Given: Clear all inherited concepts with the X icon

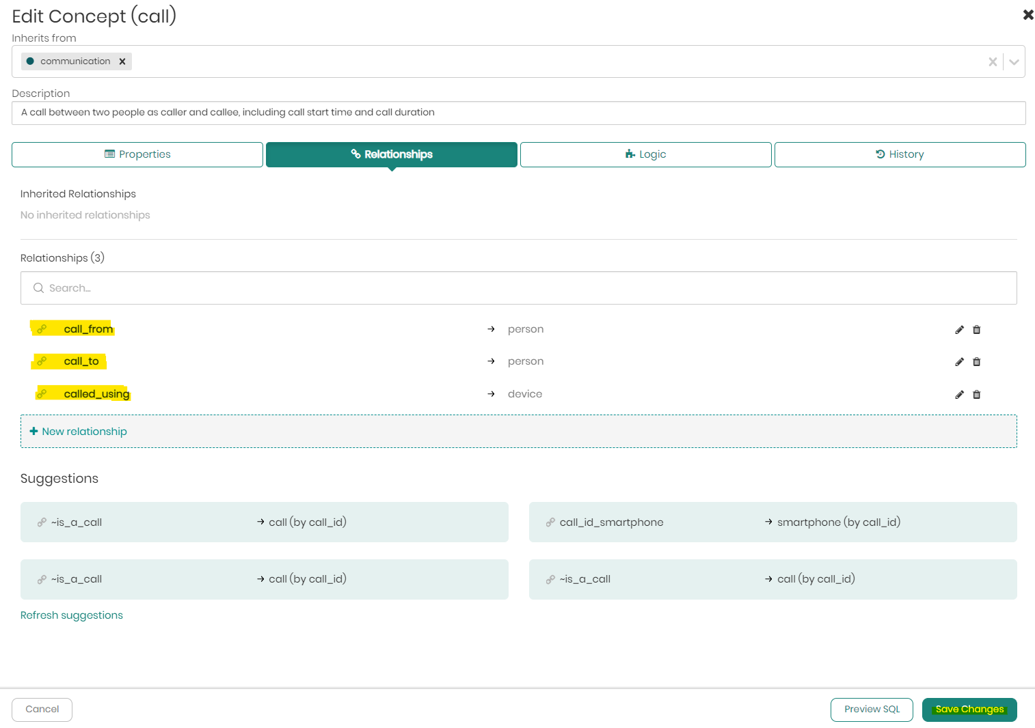Looking at the screenshot, I should [x=993, y=62].
